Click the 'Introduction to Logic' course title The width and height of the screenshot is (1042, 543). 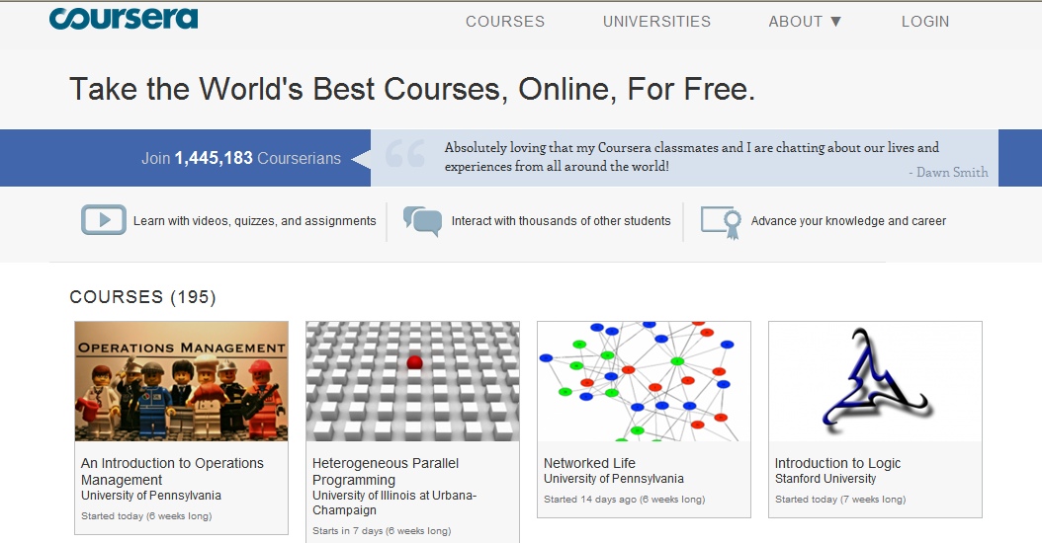838,463
